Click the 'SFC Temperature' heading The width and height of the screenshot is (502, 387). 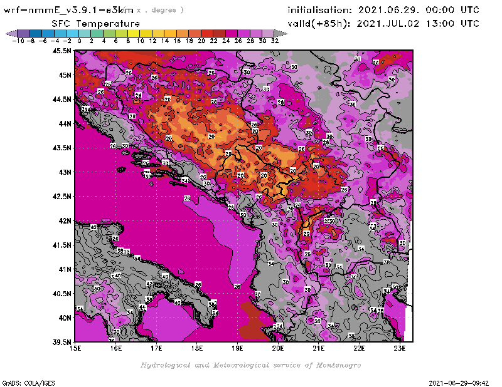tap(96, 24)
